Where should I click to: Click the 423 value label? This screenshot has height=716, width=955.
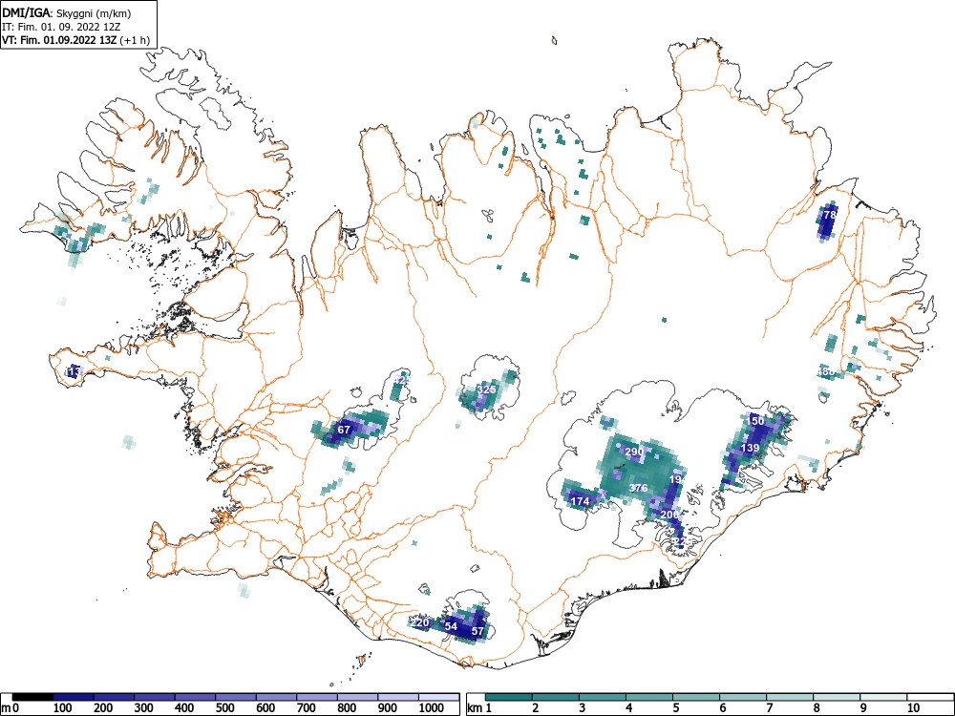401,380
